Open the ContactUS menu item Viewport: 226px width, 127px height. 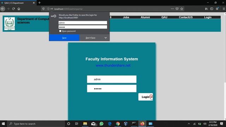pos(186,17)
